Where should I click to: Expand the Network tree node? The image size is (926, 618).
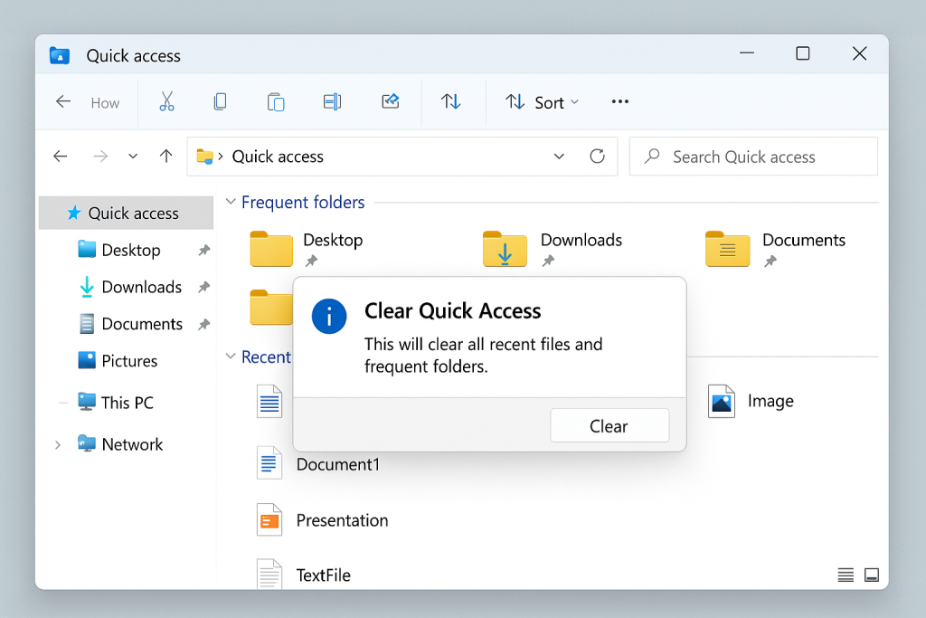click(58, 445)
